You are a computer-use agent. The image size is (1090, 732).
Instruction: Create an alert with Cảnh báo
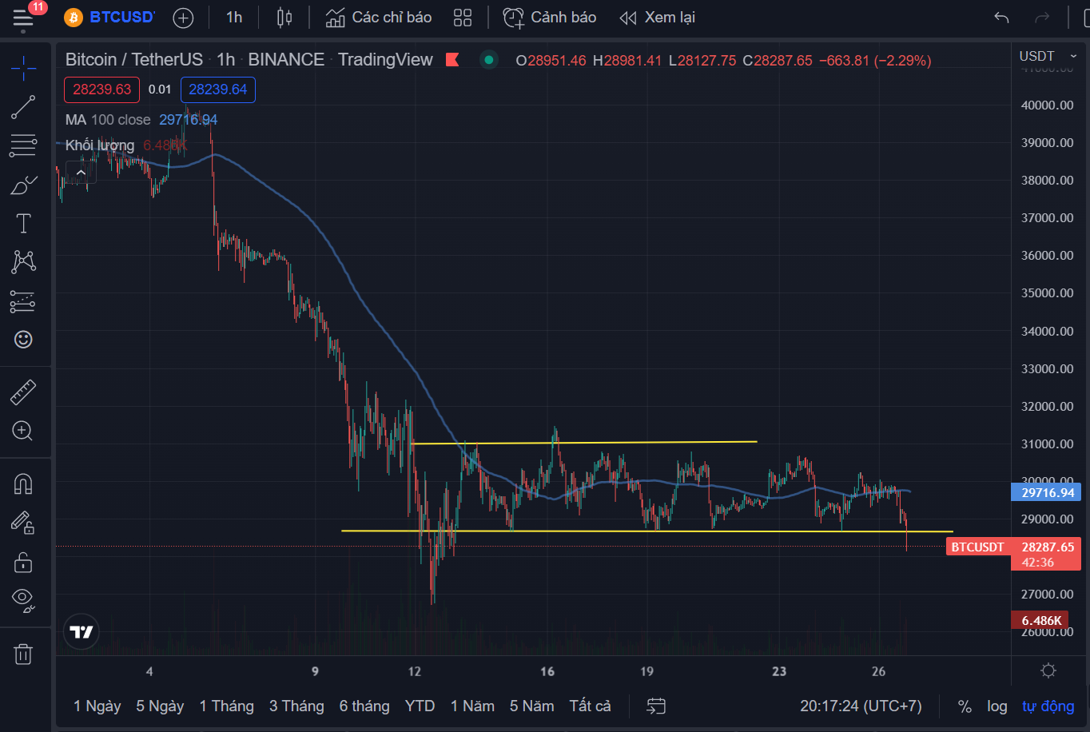pyautogui.click(x=550, y=18)
